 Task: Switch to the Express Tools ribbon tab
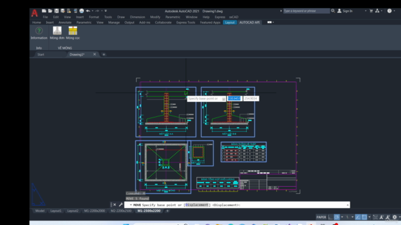click(x=185, y=22)
